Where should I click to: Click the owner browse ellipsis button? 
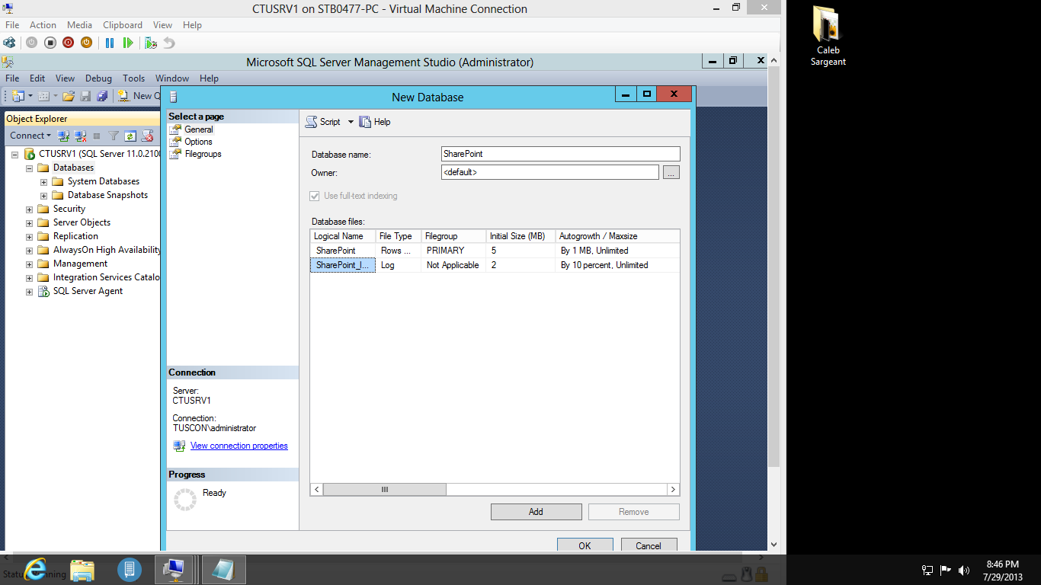click(x=671, y=173)
